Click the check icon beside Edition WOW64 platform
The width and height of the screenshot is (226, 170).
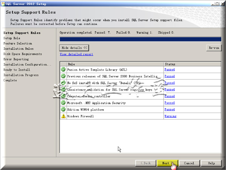tap(63, 109)
